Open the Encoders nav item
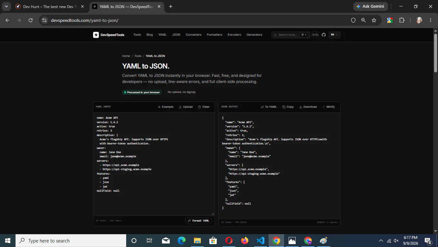 234,35
